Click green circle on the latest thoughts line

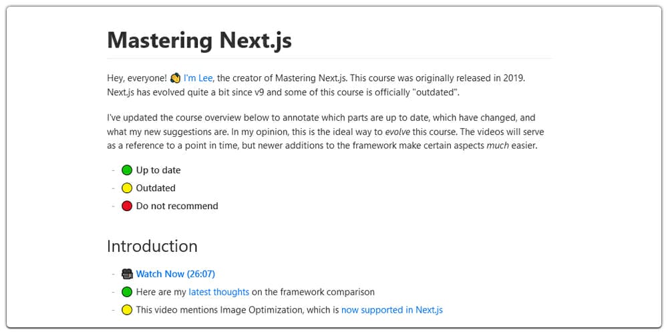pos(127,293)
